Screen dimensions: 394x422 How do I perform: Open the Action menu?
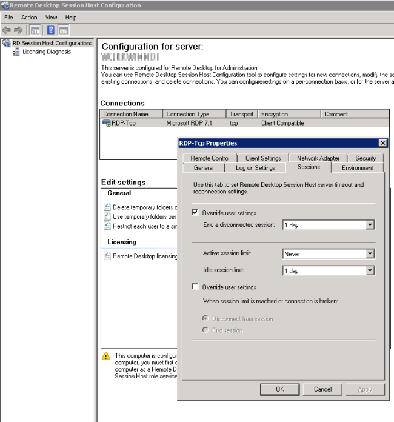[29, 18]
